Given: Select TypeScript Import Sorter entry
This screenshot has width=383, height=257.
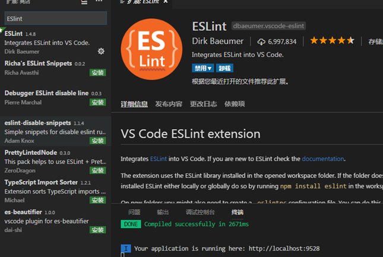Looking at the screenshot, I should (56, 191).
